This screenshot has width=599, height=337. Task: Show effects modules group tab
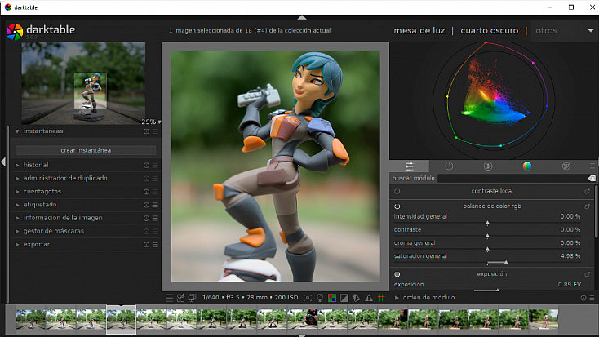pyautogui.click(x=566, y=166)
